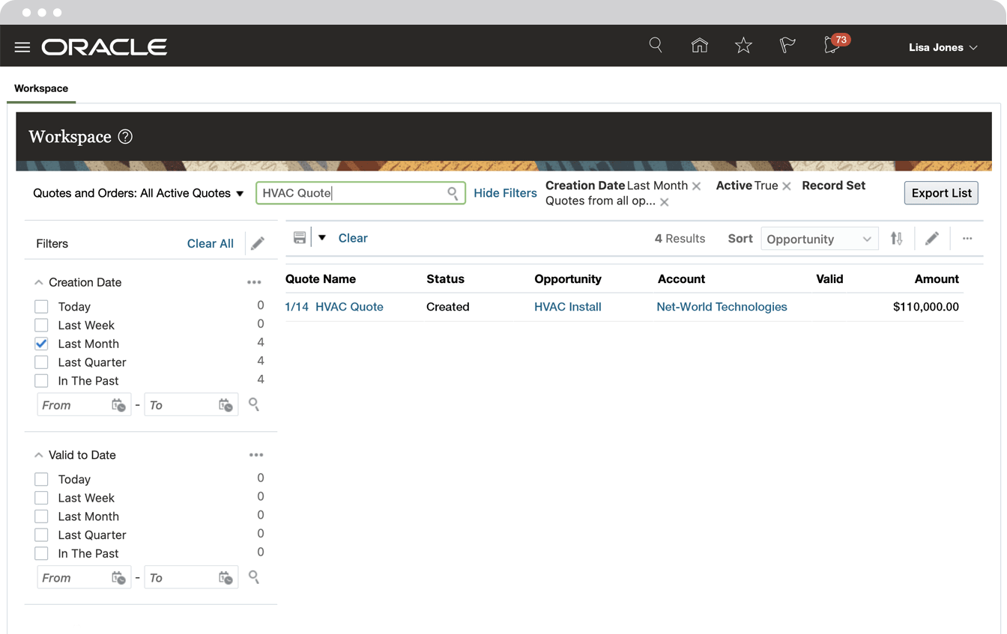
Task: Open the Lisa Jones user menu
Action: (943, 47)
